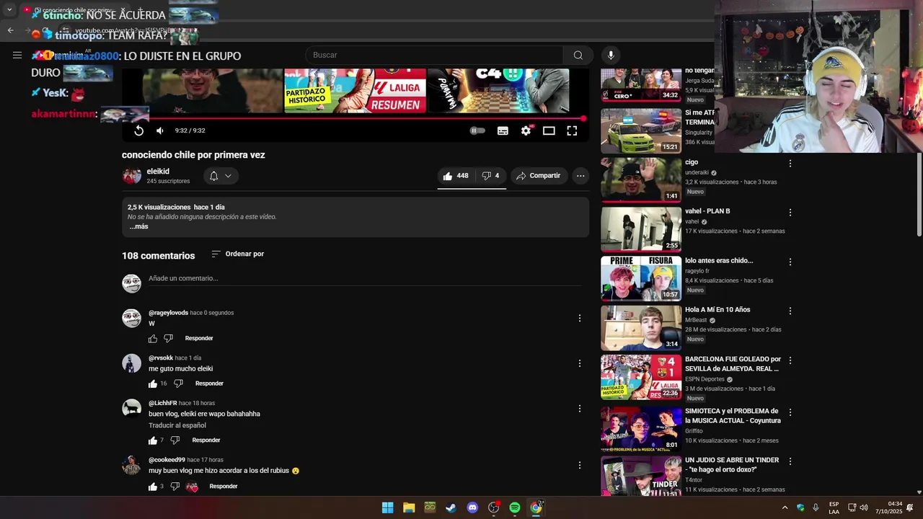Open suggested video 'cigo' thumbnail
923x519 pixels.
641,179
